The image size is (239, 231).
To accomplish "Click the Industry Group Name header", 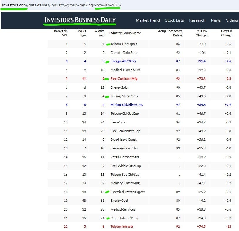I will [125, 33].
